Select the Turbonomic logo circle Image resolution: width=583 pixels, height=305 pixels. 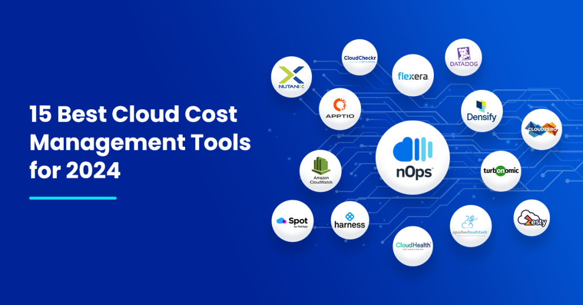pos(501,171)
